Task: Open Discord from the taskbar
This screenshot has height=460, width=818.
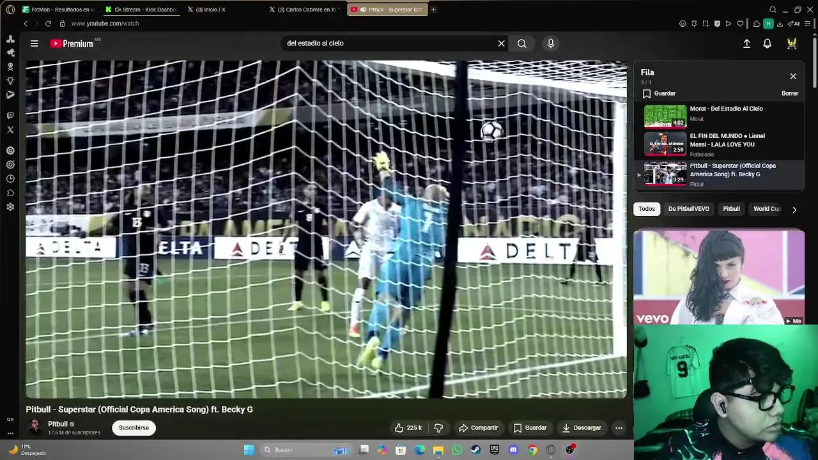Action: point(513,450)
